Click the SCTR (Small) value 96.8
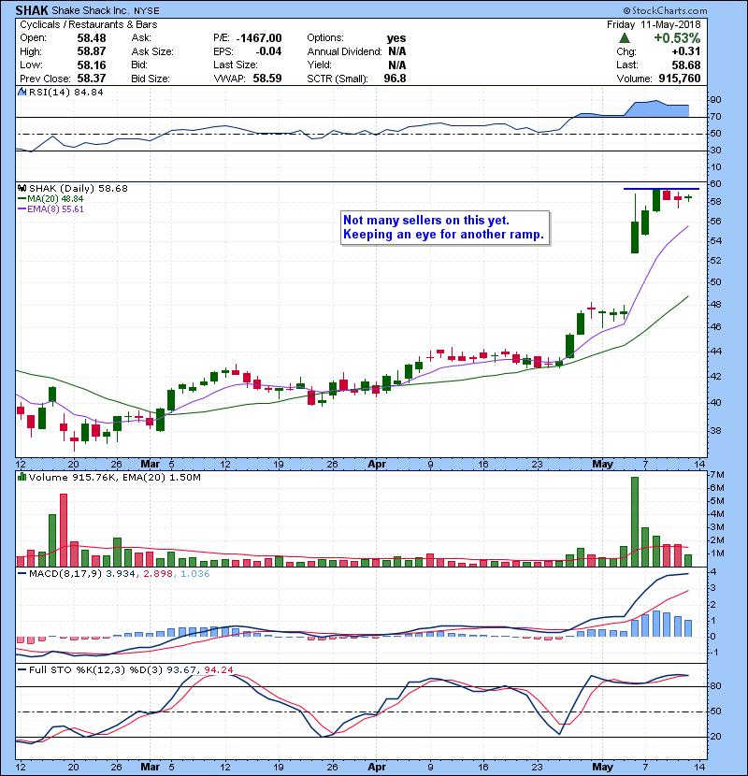The image size is (748, 776). tap(396, 79)
